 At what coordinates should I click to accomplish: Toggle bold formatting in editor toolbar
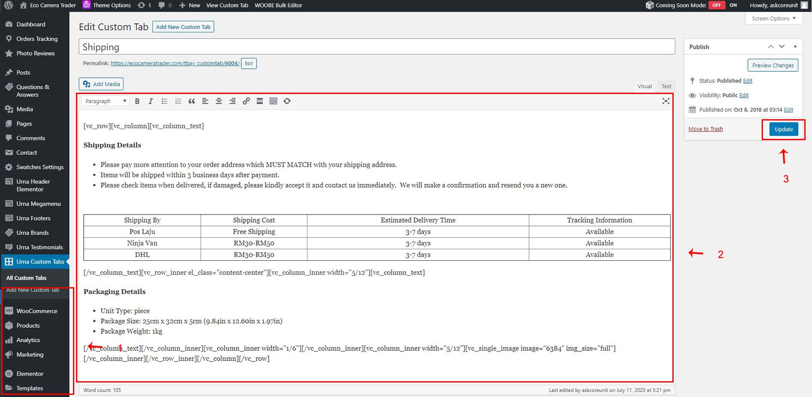[137, 101]
